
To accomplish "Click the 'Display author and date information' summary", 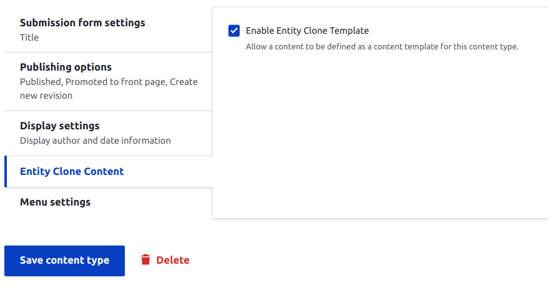I will 95,141.
